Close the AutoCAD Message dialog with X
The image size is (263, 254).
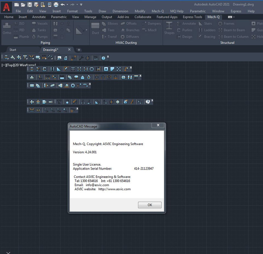click(x=158, y=125)
